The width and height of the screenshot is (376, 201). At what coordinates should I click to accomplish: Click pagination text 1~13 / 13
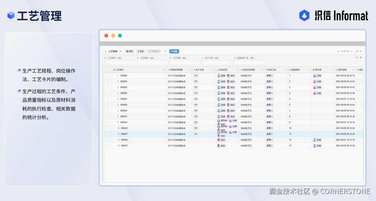pyautogui.click(x=345, y=51)
